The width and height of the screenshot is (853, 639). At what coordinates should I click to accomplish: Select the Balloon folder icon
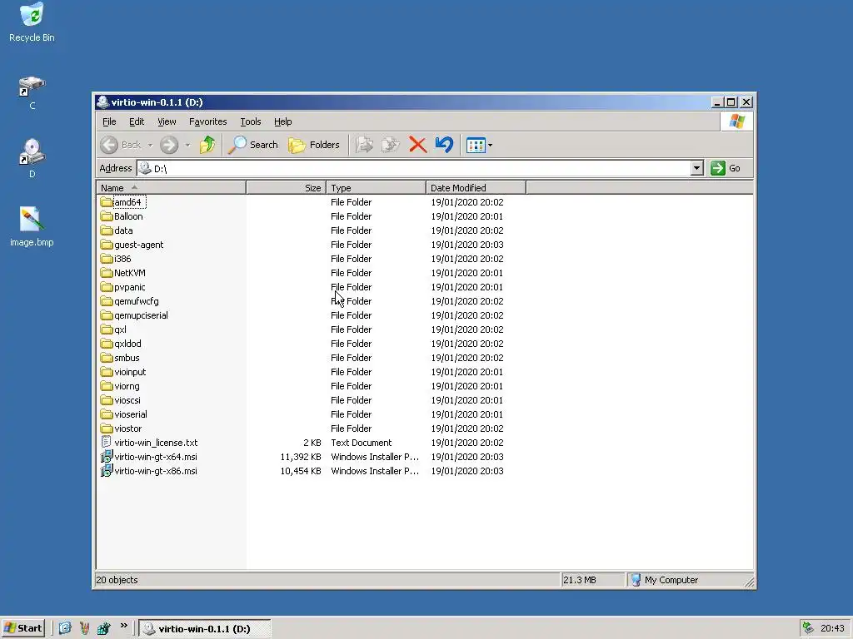pos(107,216)
